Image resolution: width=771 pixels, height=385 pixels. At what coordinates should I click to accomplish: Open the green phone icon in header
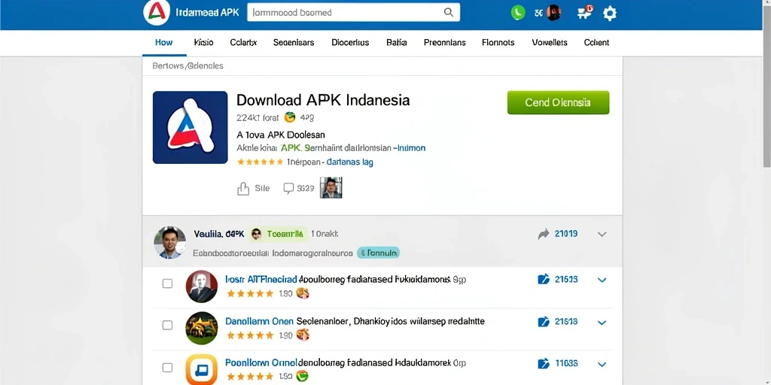tap(518, 13)
